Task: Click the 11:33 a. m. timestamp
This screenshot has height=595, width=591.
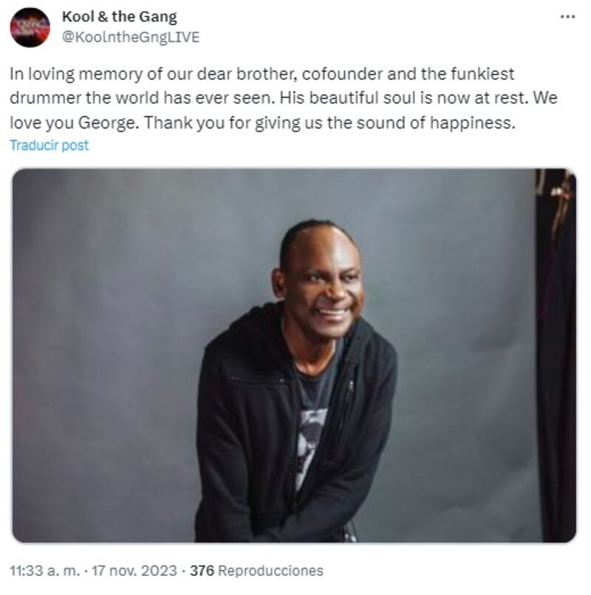Action: 45,571
